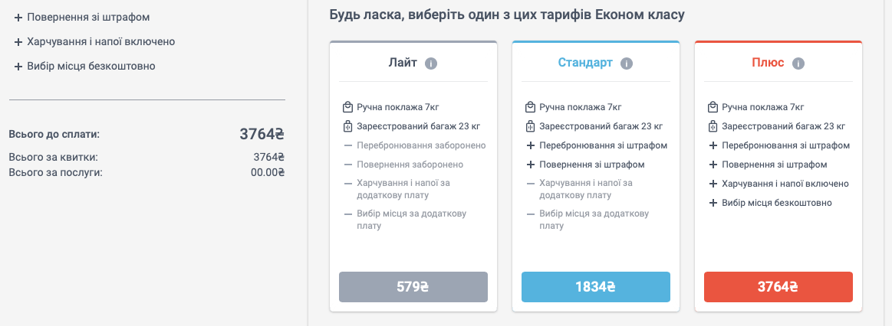
Task: Click registered baggage suitcase icon in Лайт card
Action: pos(347,126)
